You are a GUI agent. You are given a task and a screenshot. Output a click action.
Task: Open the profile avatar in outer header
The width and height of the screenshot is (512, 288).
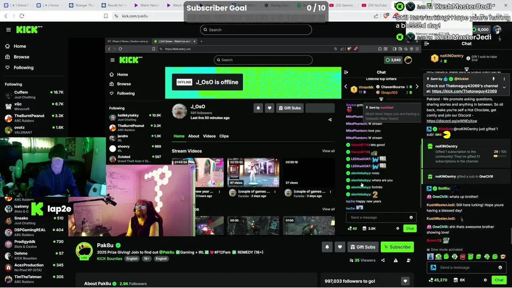click(x=497, y=30)
